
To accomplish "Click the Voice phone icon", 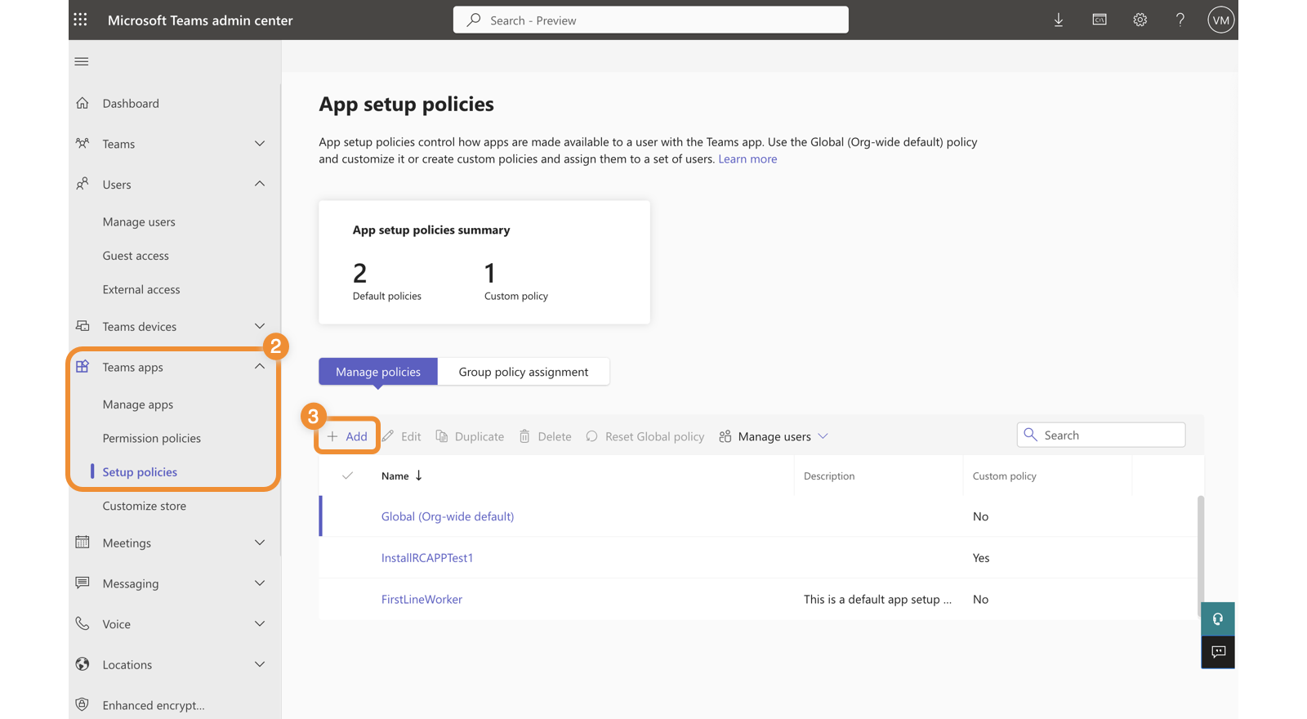I will (83, 623).
